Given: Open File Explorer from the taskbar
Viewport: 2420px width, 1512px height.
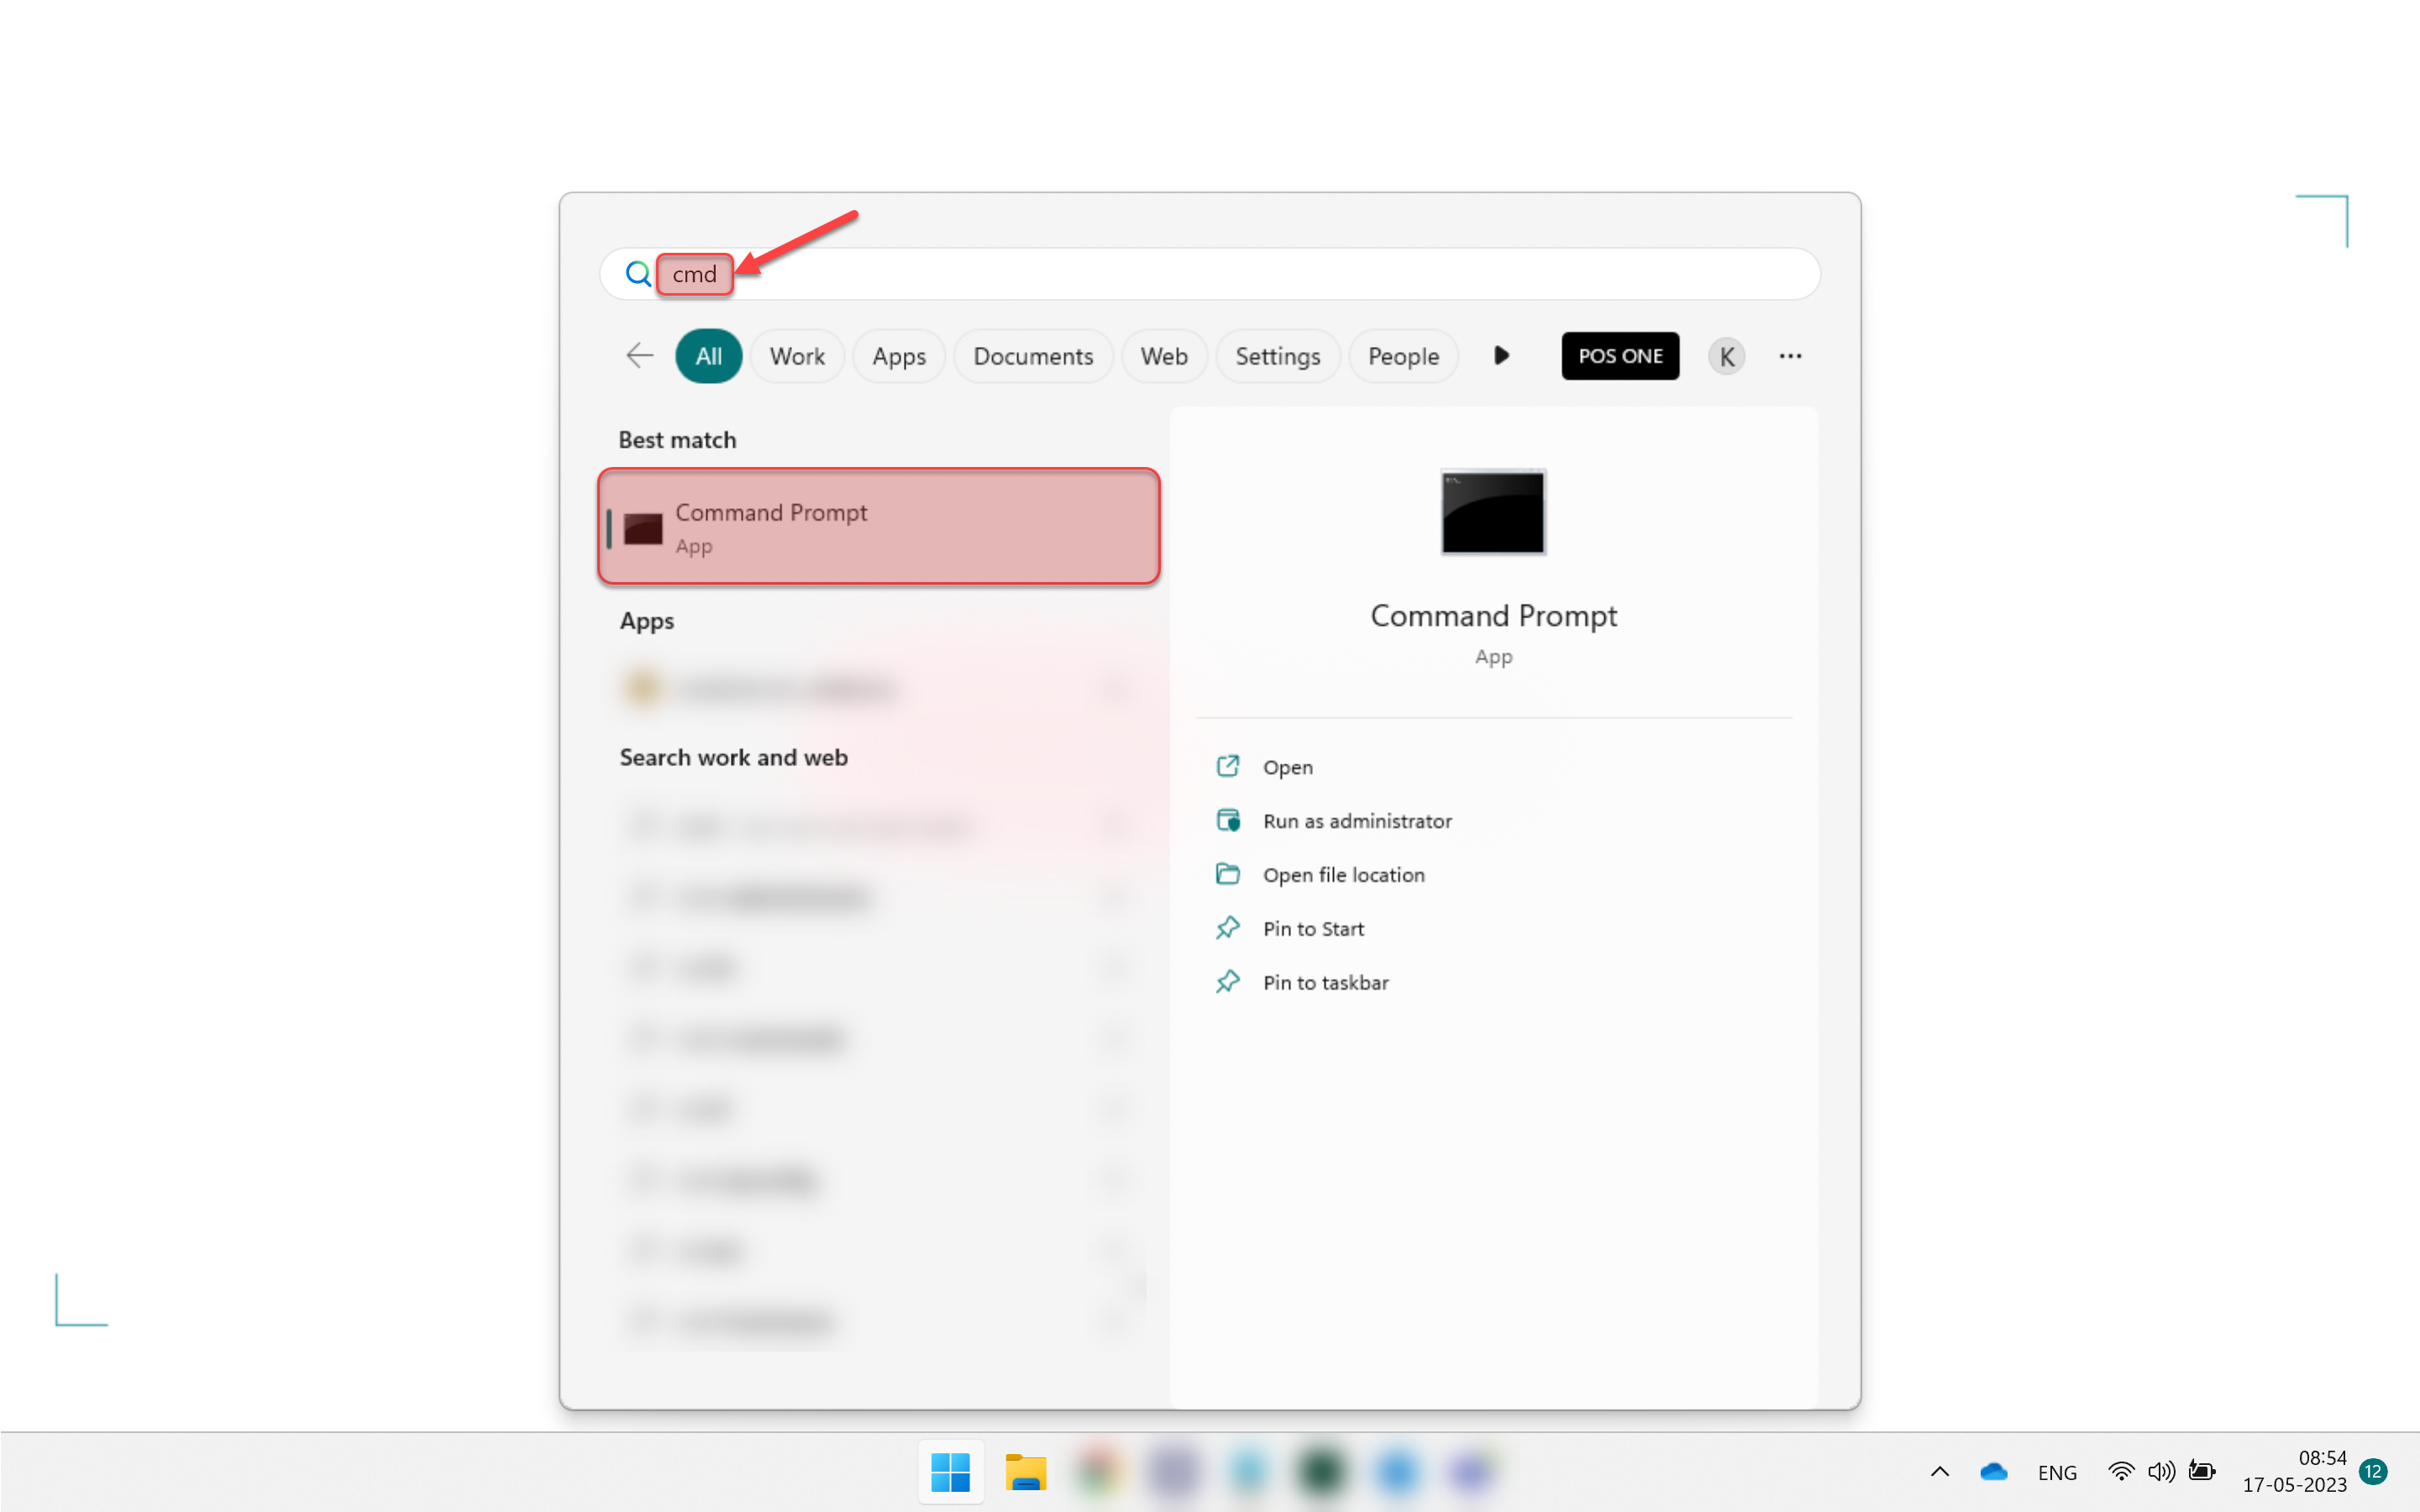Looking at the screenshot, I should [x=1025, y=1472].
